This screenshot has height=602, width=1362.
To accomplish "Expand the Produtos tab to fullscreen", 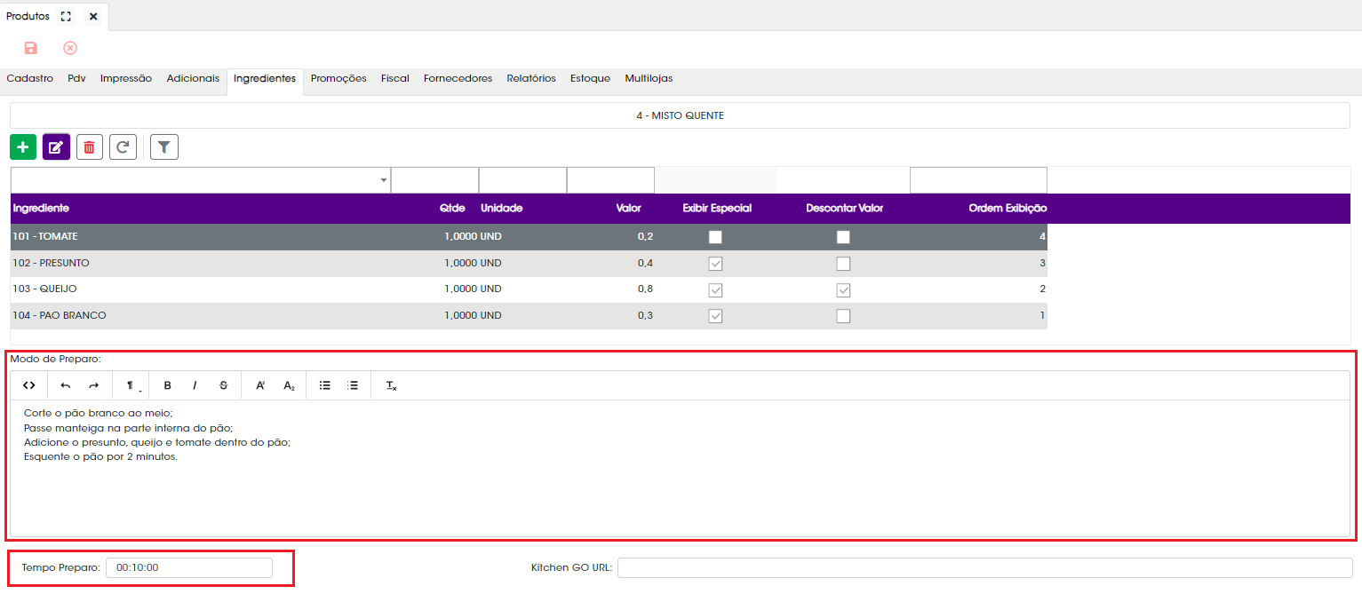I will coord(66,17).
